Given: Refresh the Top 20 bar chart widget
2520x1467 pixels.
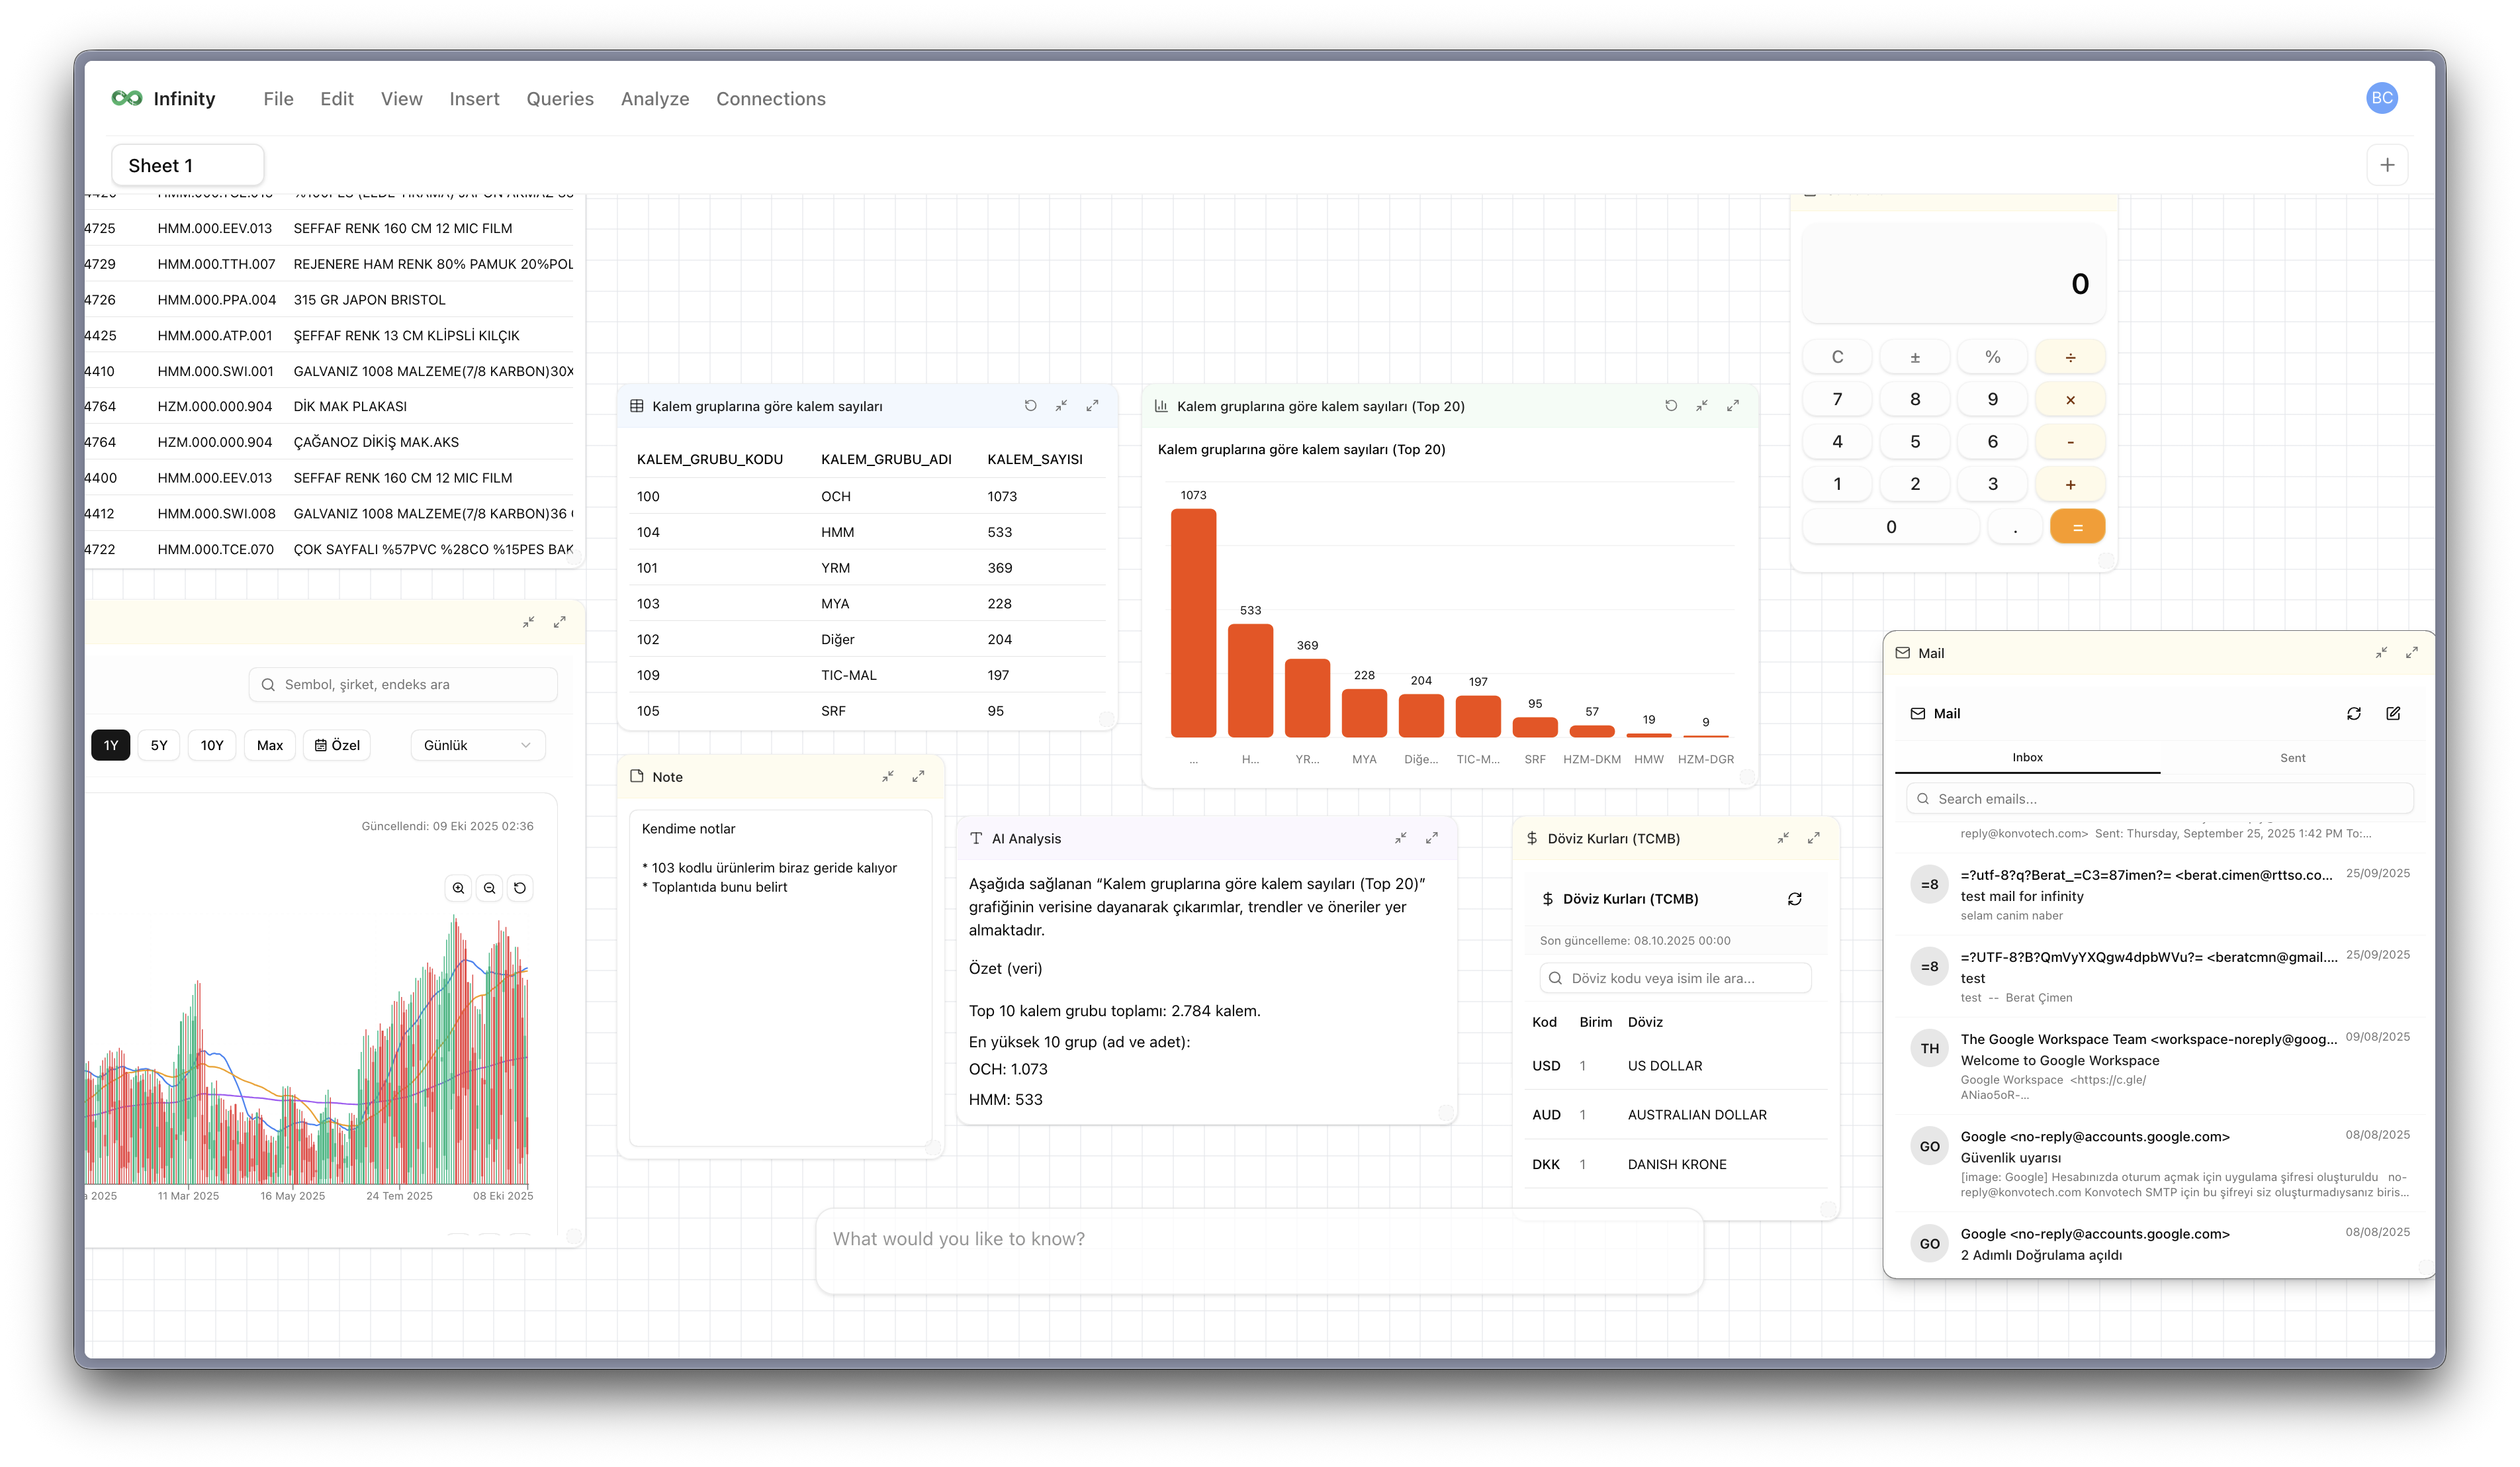Looking at the screenshot, I should click(1670, 405).
